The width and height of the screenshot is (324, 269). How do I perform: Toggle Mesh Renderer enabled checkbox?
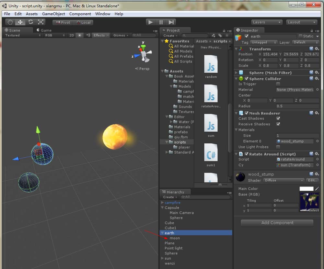pyautogui.click(x=246, y=113)
